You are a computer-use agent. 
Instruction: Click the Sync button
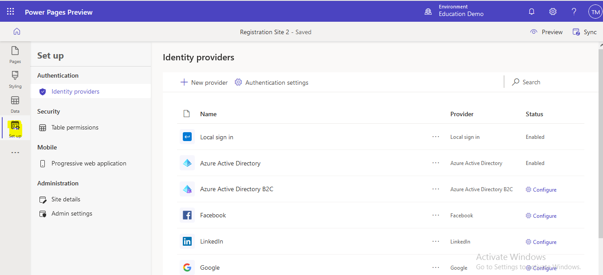tap(585, 31)
